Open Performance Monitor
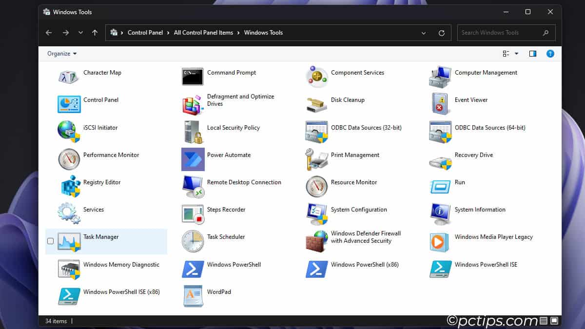The image size is (585, 329). coord(111,155)
